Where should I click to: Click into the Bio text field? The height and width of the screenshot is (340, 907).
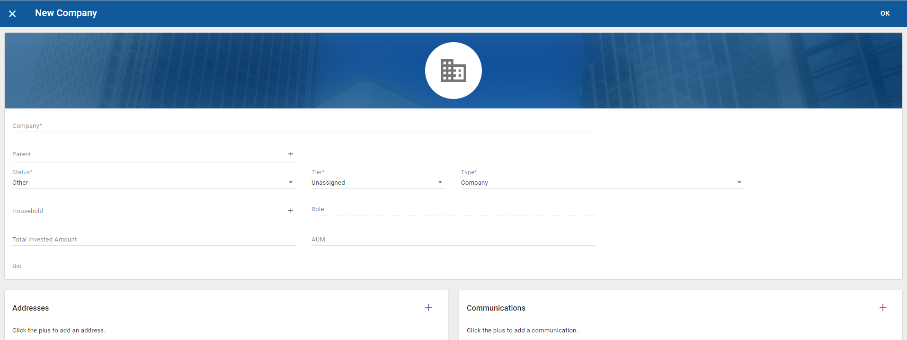(452, 266)
